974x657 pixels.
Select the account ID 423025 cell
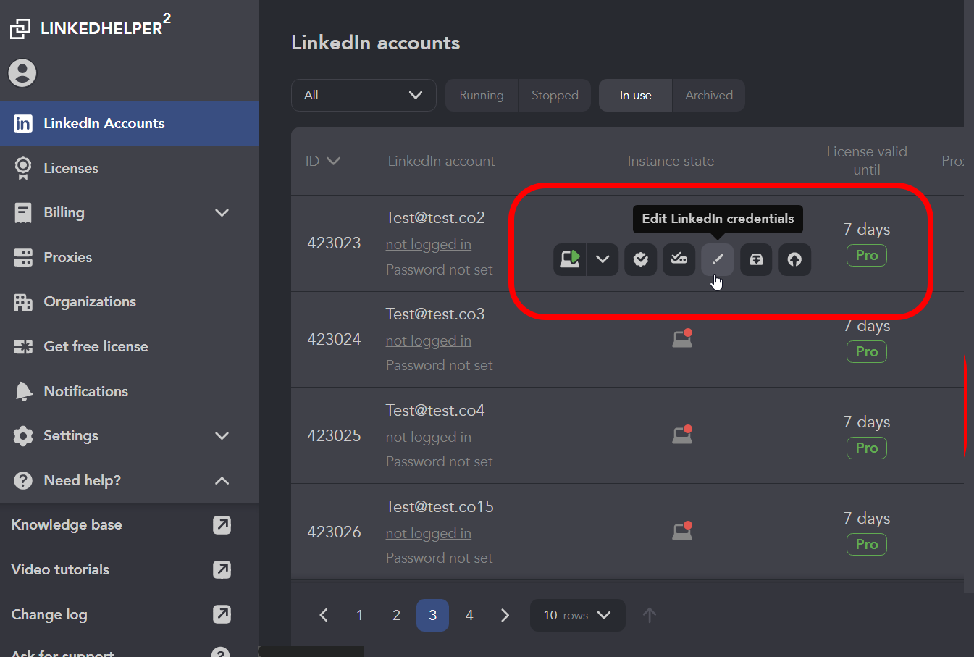(334, 435)
